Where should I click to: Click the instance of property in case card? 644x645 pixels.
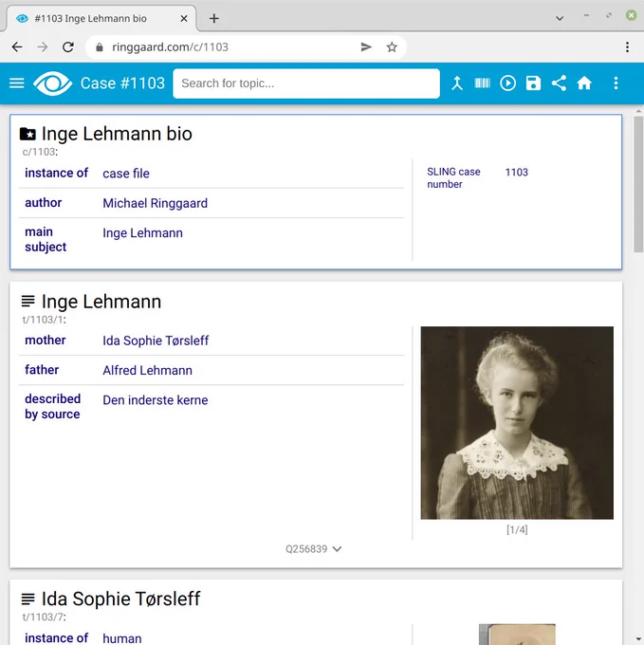coord(56,173)
